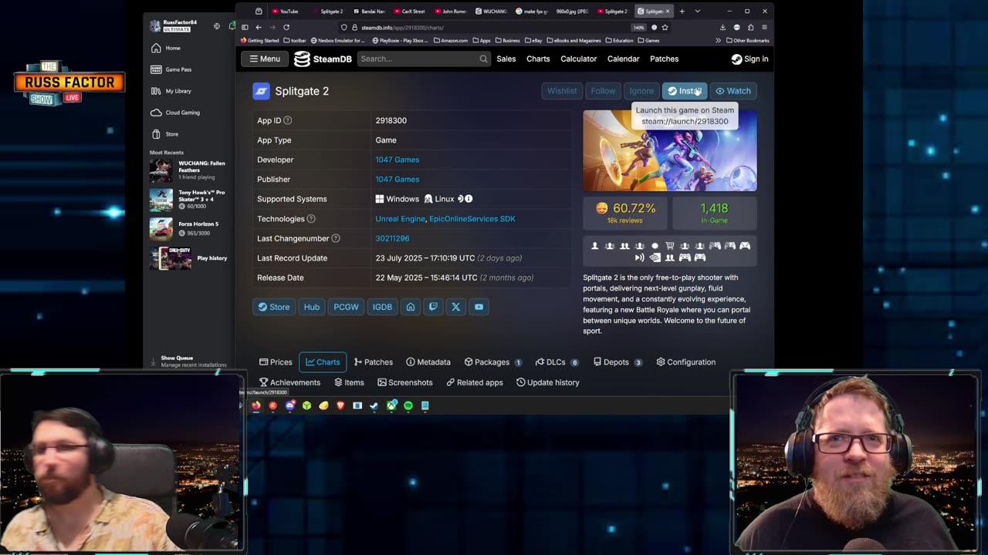Open the Patches header menu item
This screenshot has height=555, width=988.
(664, 59)
